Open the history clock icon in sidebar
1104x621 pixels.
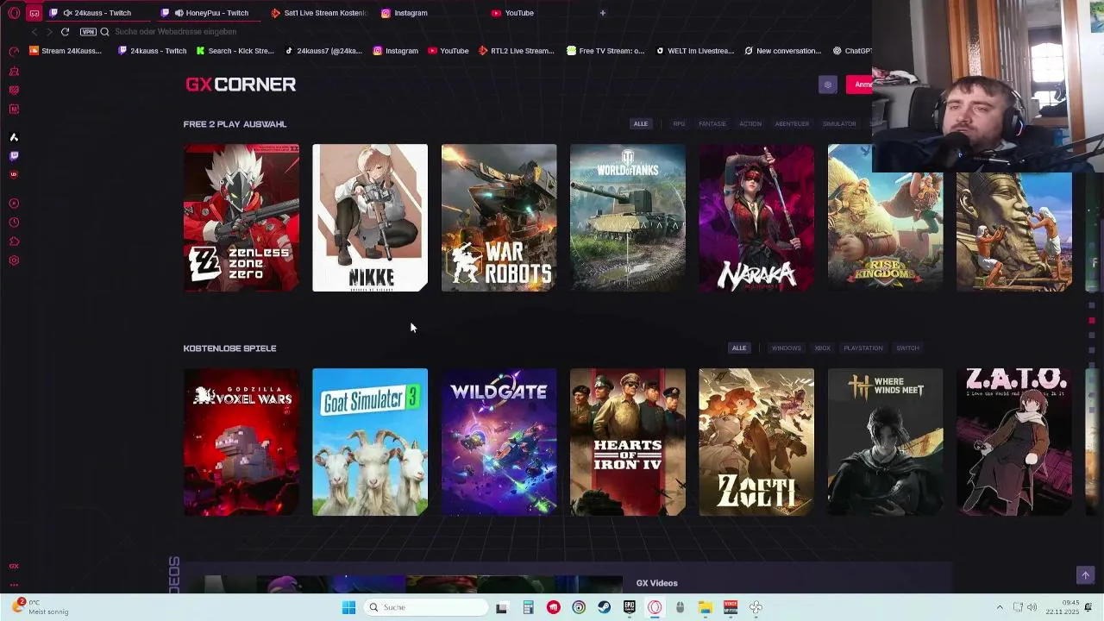14,223
